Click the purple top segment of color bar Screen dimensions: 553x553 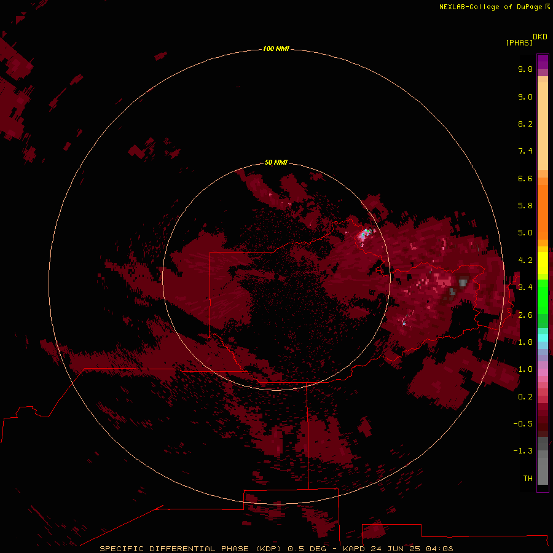[x=543, y=61]
